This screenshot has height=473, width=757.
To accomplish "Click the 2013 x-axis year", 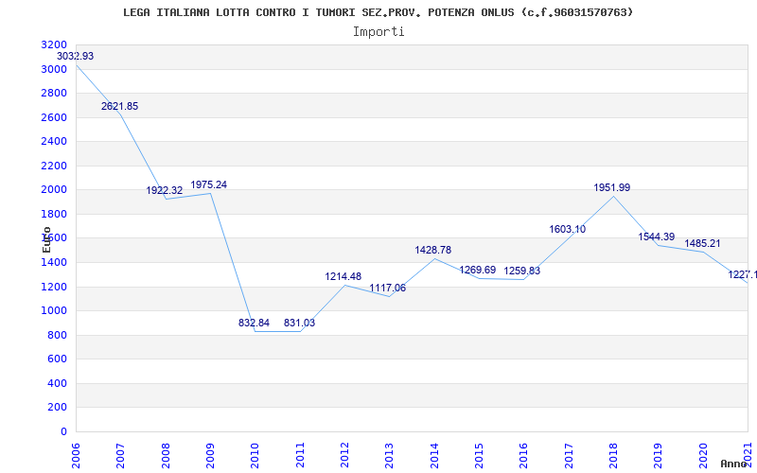I will pos(390,456).
